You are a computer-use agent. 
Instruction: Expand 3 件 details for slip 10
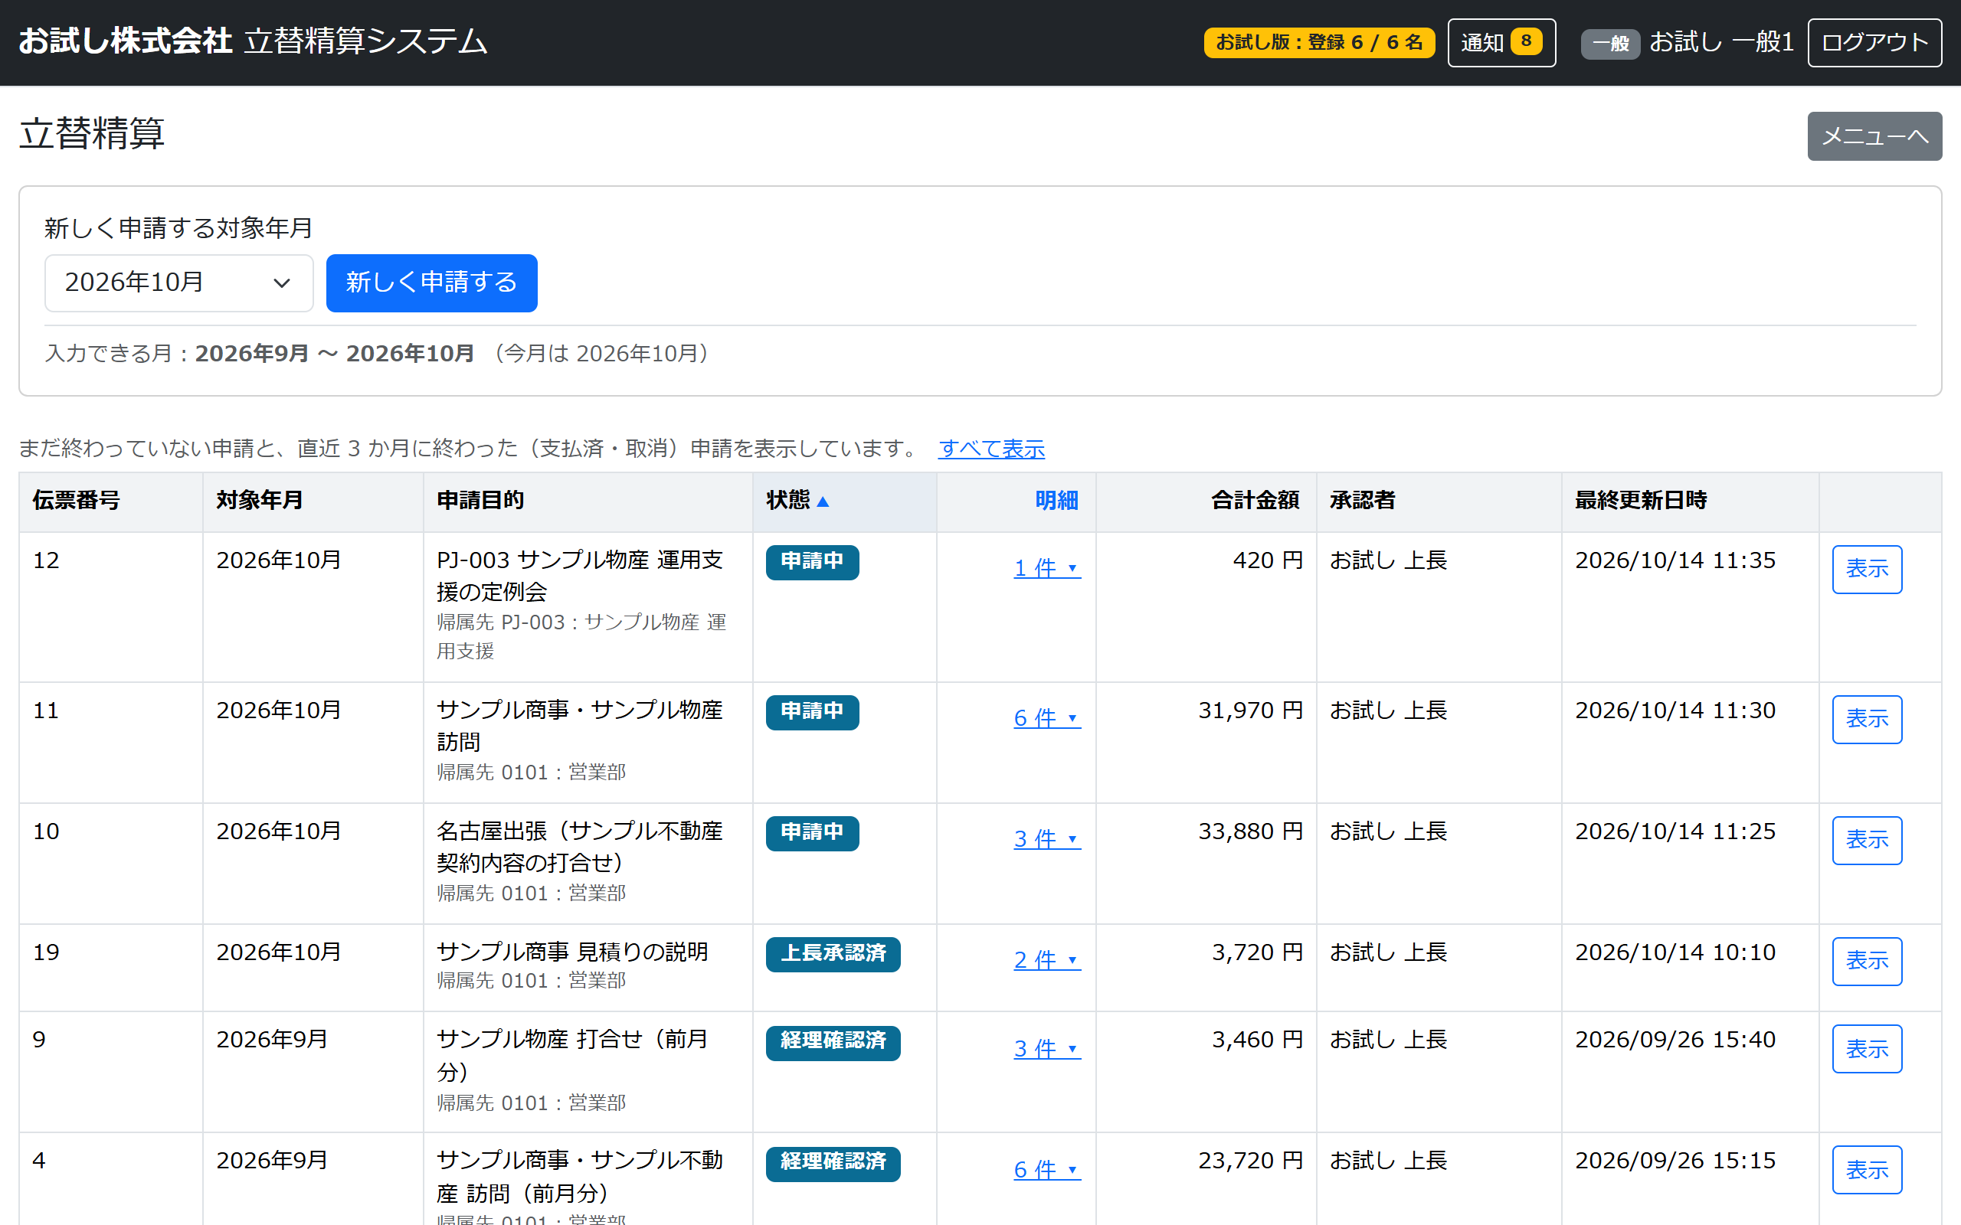click(1046, 838)
